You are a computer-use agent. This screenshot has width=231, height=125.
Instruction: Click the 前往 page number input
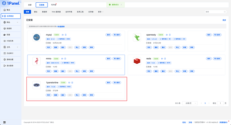point(220,103)
